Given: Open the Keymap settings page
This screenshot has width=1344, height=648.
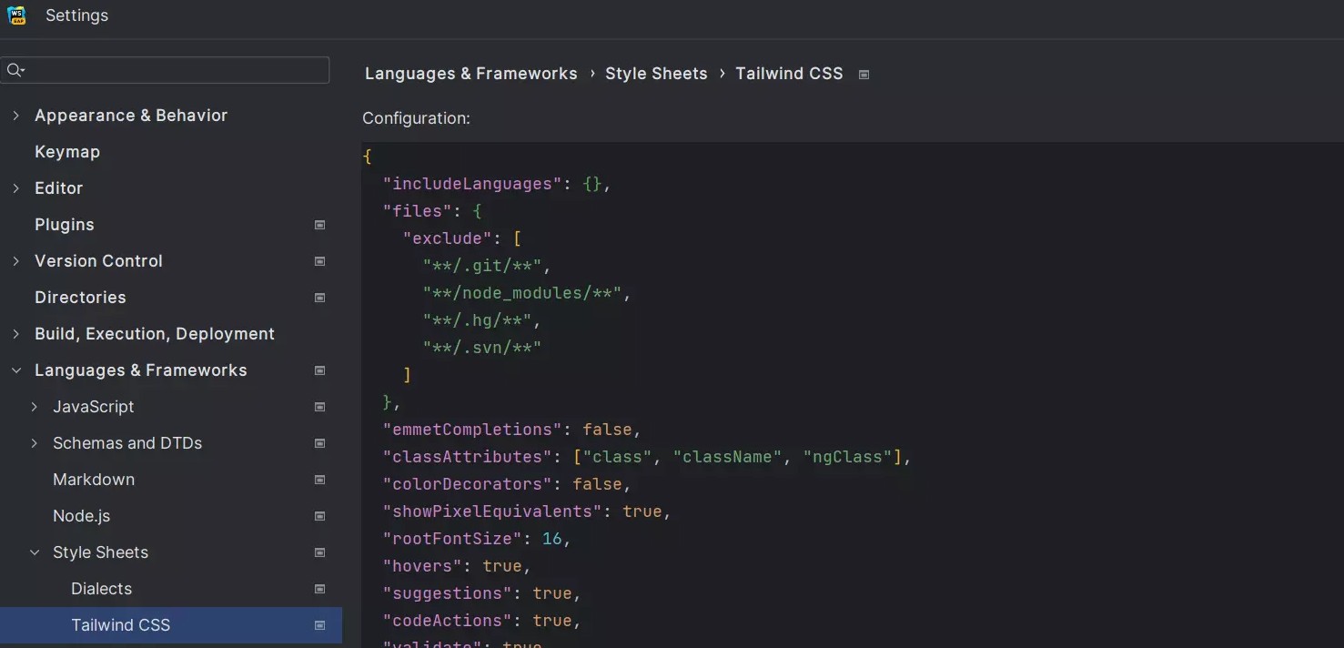Looking at the screenshot, I should tap(67, 152).
